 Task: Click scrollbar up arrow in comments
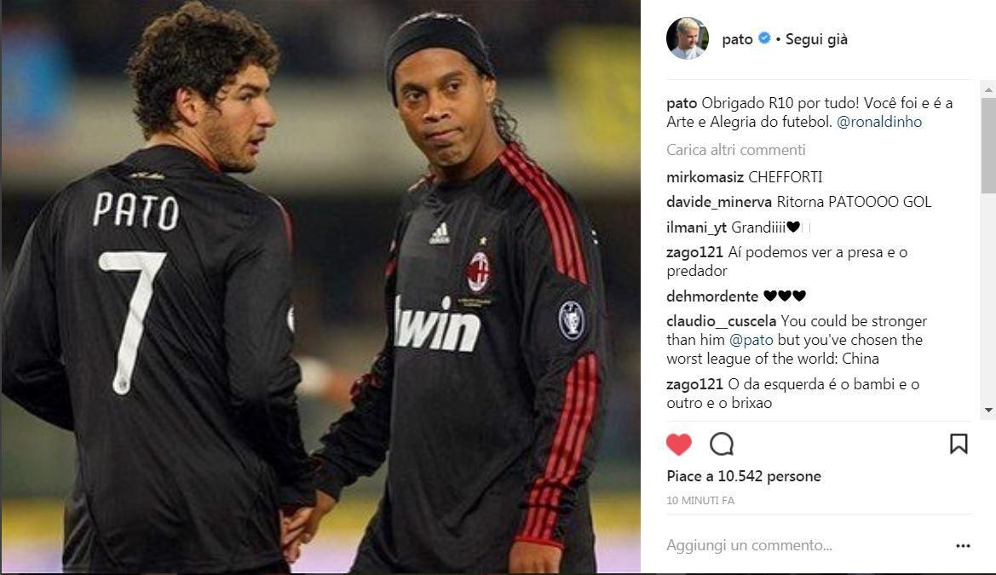pyautogui.click(x=988, y=89)
